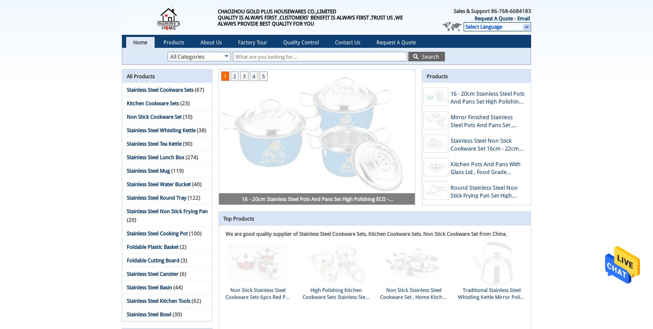Open the Live Chat widget
Viewport: 653px width, 329px height.
[623, 265]
